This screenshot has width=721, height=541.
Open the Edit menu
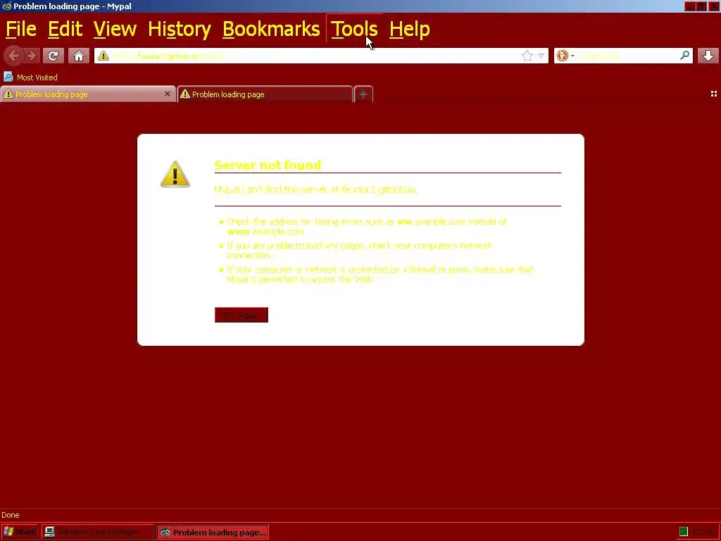[65, 29]
